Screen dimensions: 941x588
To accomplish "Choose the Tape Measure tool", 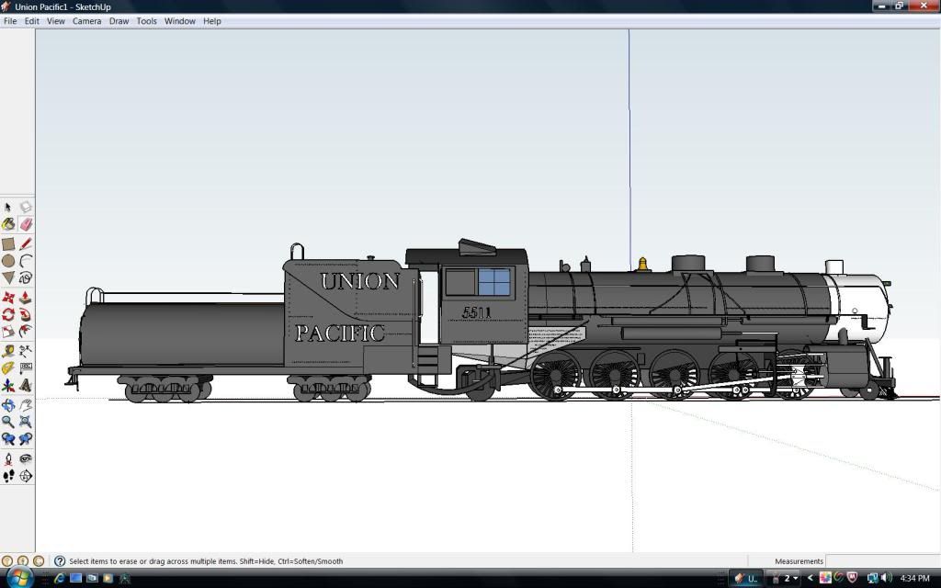I will point(7,351).
